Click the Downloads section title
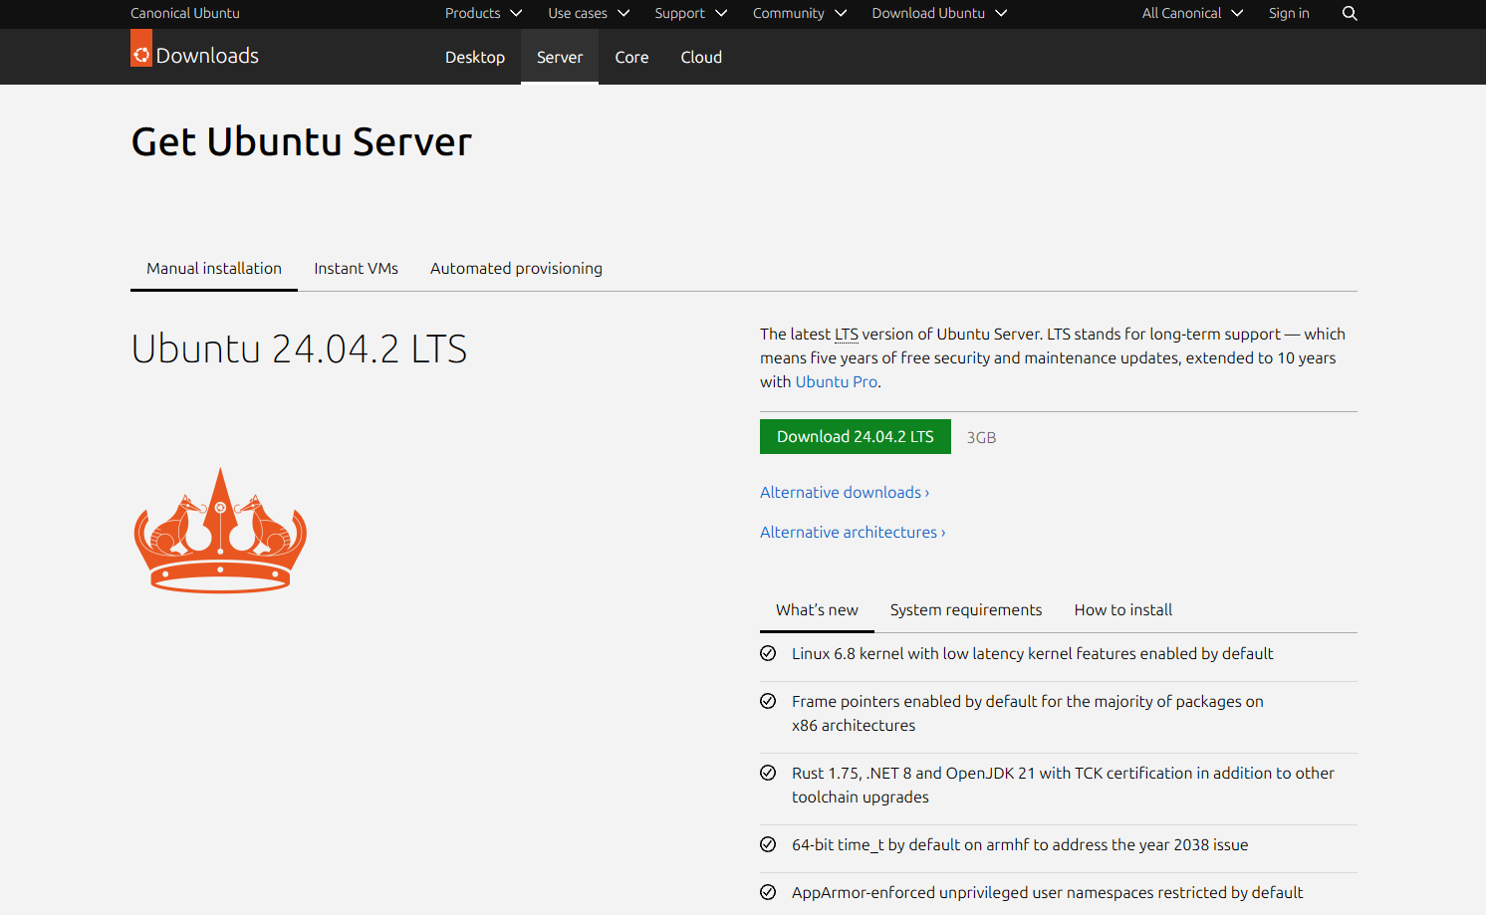 point(207,56)
